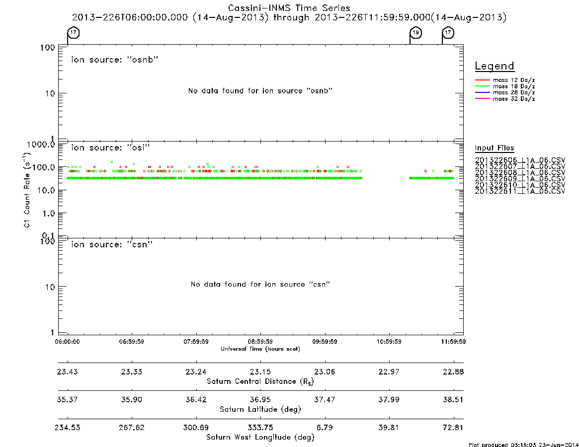The height and width of the screenshot is (447, 579).
Task: Select input file 201322606_L1A_06.CSV
Action: point(520,160)
